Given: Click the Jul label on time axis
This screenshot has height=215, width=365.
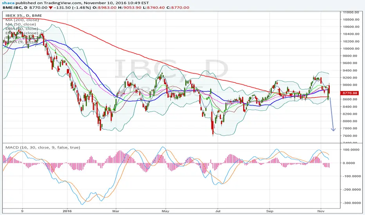Looking at the screenshot, I should click(218, 211).
